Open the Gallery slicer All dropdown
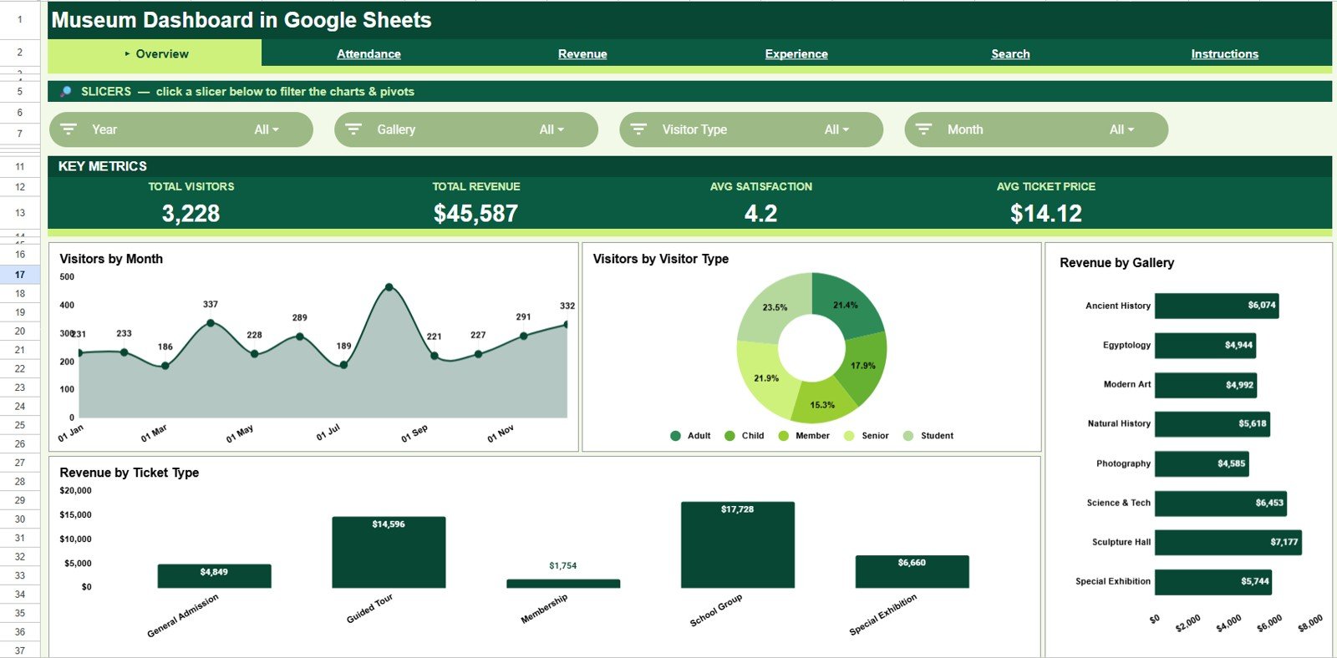 click(552, 129)
